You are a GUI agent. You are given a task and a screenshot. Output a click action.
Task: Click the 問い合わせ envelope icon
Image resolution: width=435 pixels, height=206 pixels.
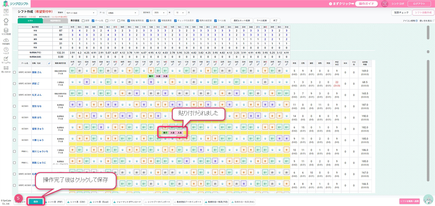6,68
